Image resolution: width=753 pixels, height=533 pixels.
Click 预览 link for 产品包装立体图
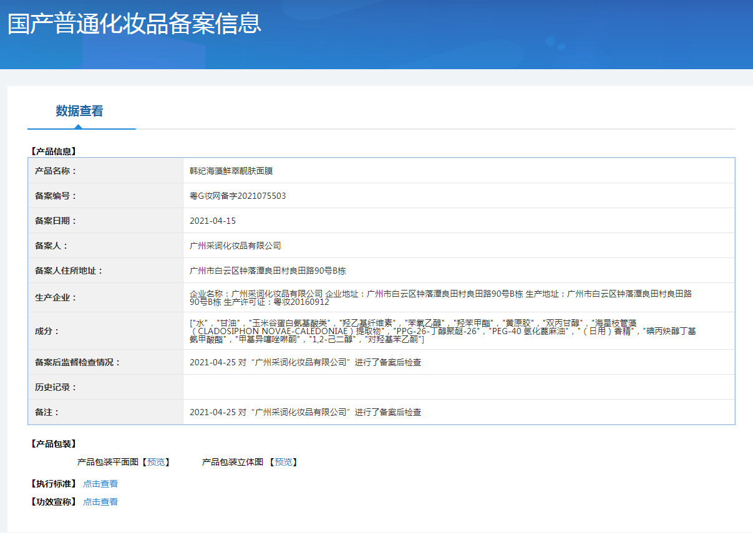click(283, 462)
